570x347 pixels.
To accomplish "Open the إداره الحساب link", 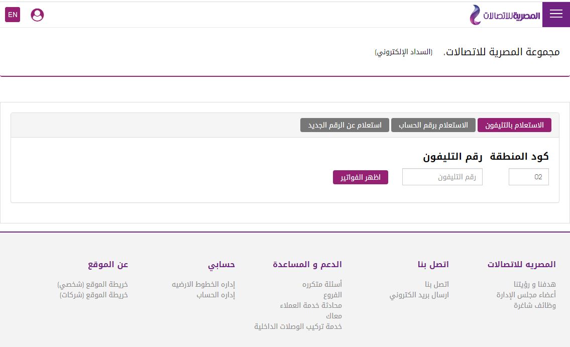I will [x=215, y=295].
